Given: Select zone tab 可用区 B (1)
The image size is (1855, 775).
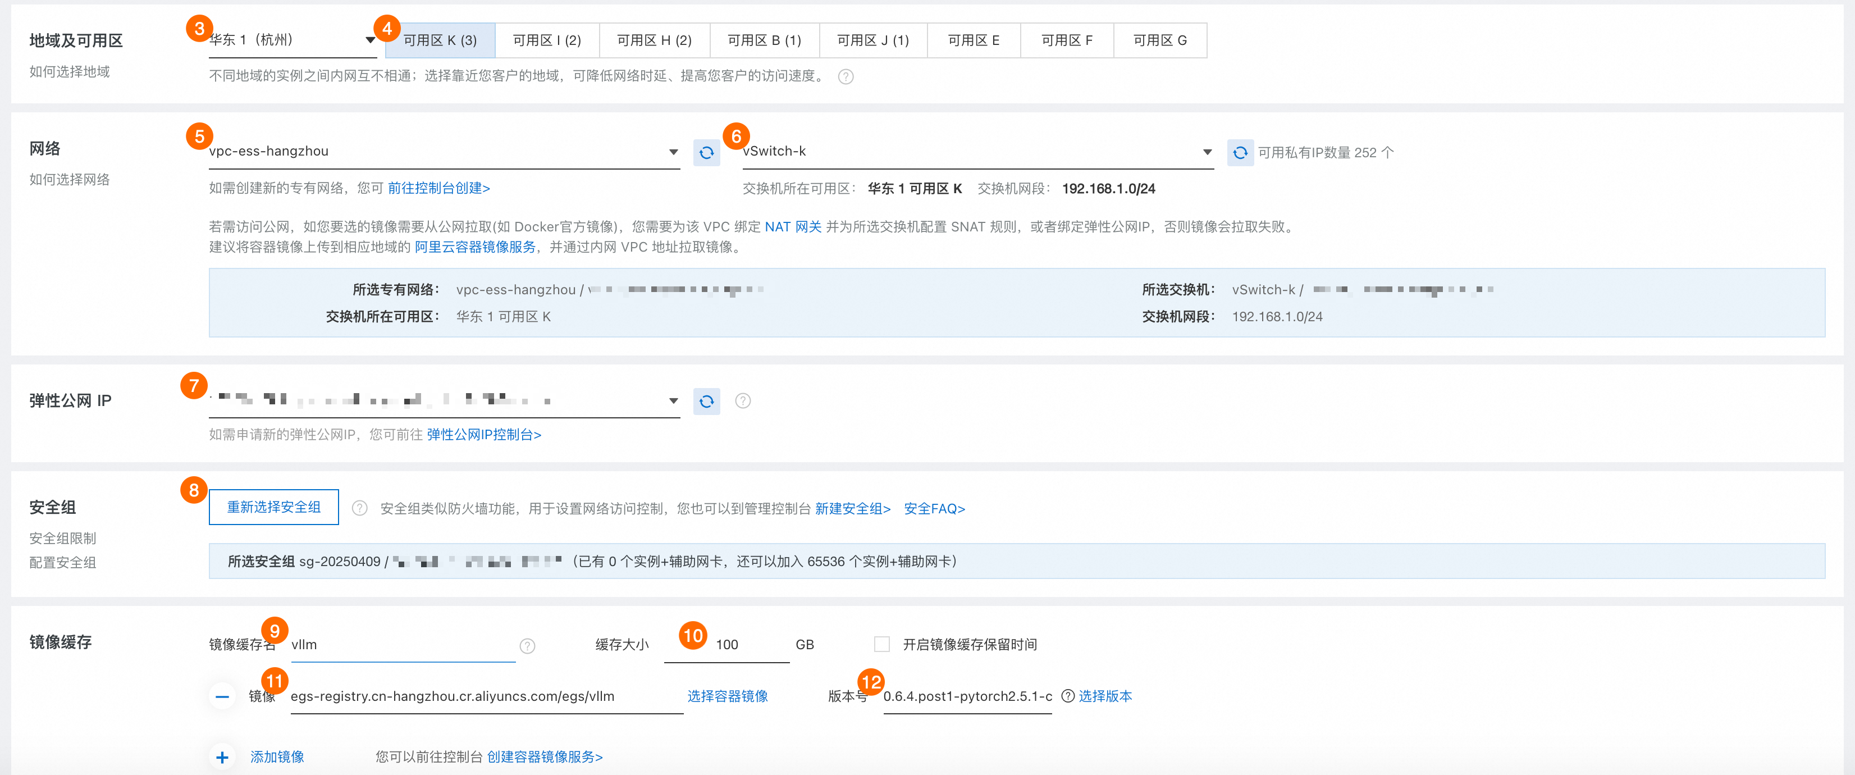Looking at the screenshot, I should coord(764,40).
